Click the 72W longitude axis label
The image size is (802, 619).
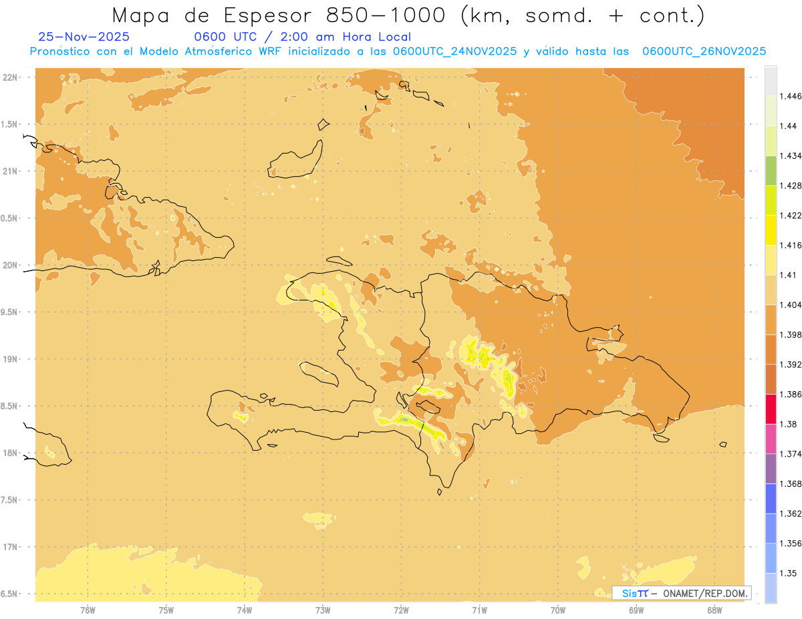[401, 610]
